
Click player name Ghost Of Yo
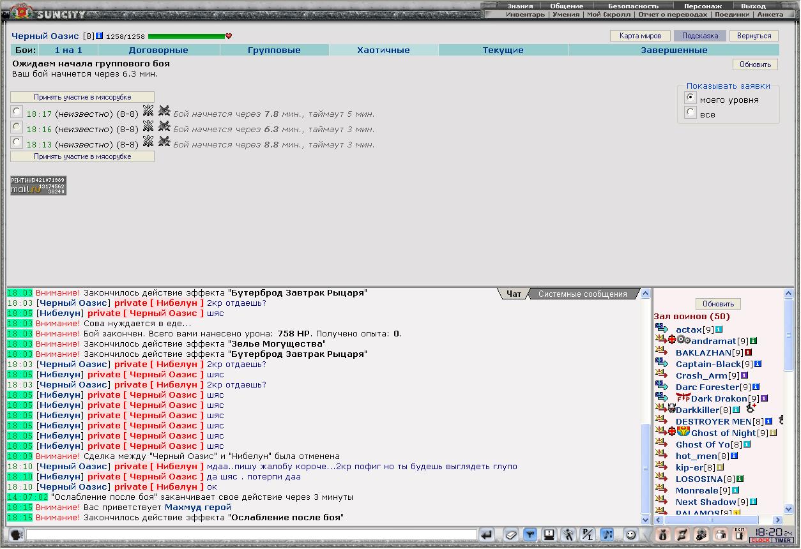tap(703, 444)
